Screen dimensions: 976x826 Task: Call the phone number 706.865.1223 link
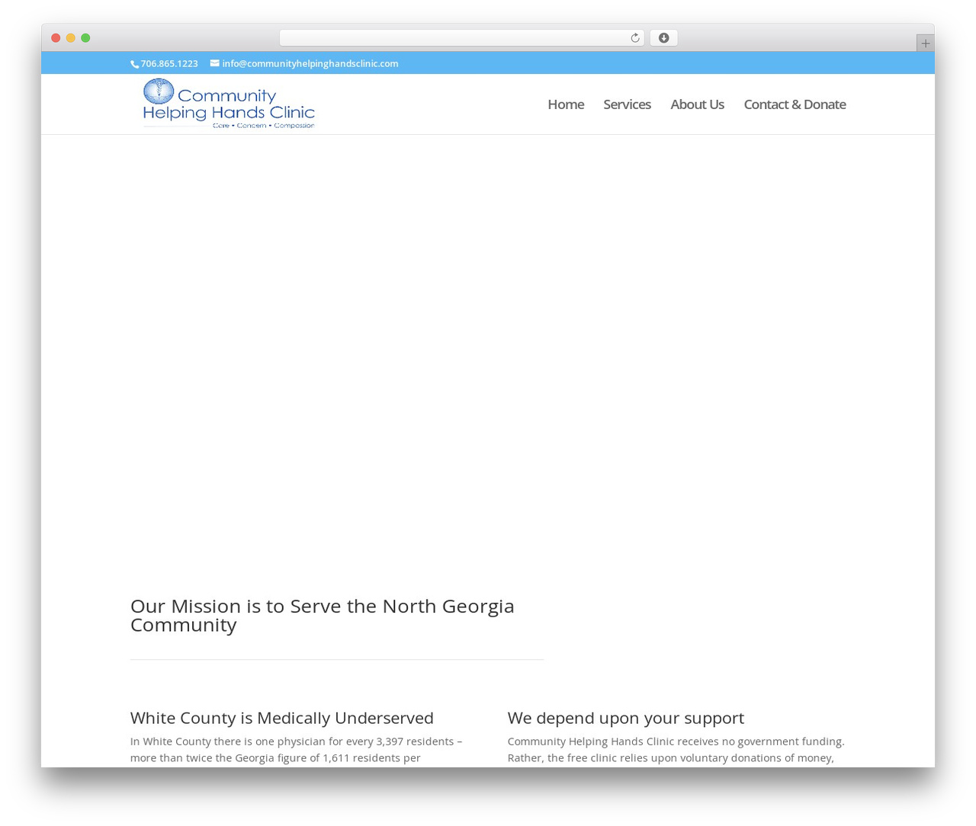(169, 64)
